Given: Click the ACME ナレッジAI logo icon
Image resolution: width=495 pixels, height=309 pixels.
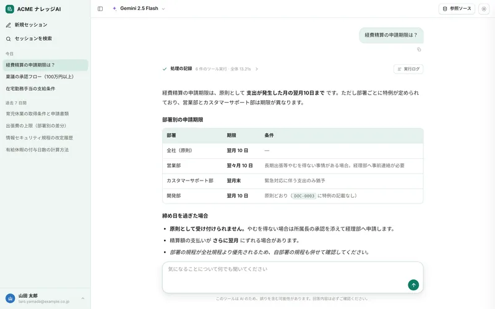Looking at the screenshot, I should (x=10, y=9).
